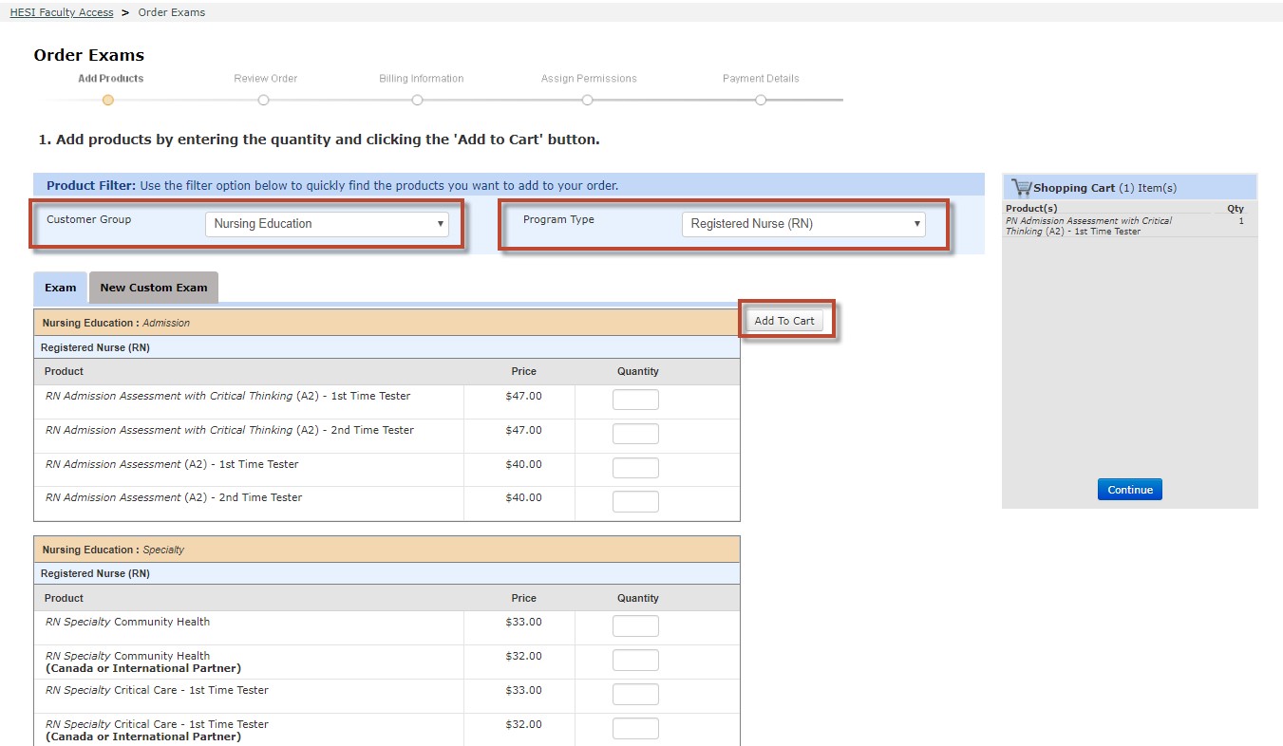Select the Billing Information step circle
The height and width of the screenshot is (746, 1283).
418,100
